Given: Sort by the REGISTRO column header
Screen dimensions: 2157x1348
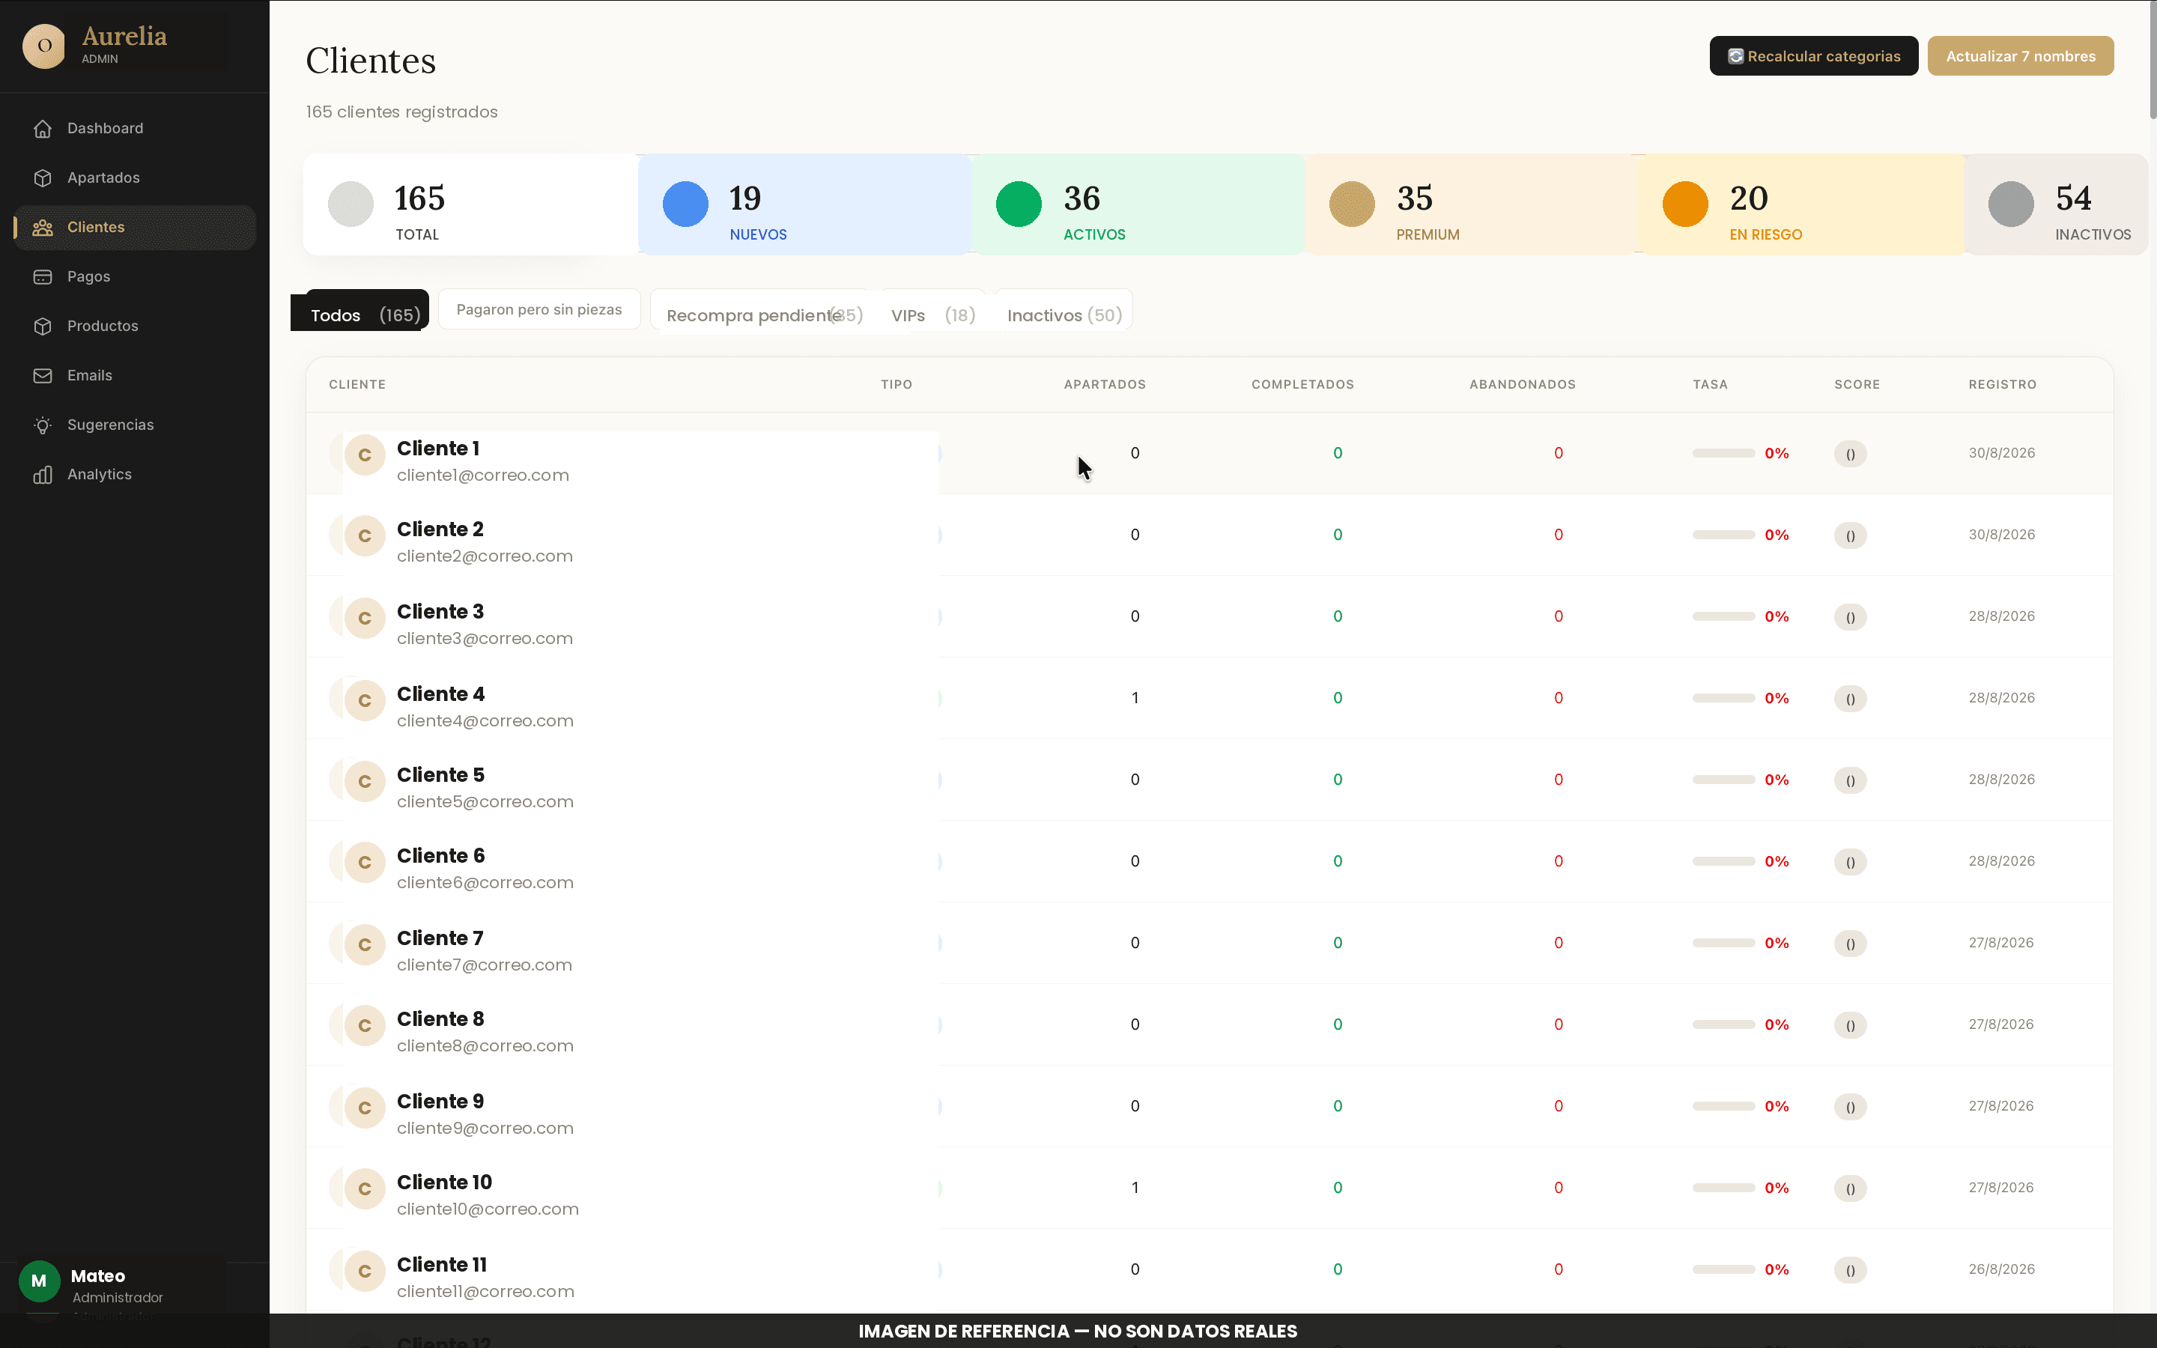Looking at the screenshot, I should coord(2002,384).
